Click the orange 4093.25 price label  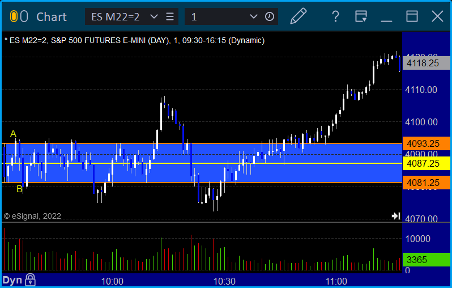tap(426, 143)
